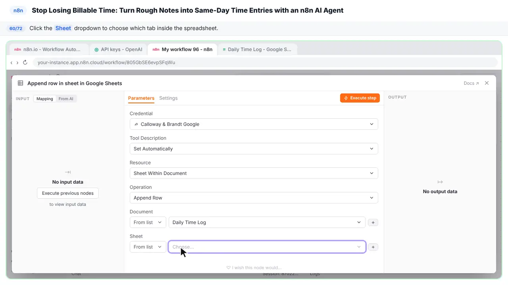This screenshot has height=285, width=508.
Task: Click Execute previous nodes button
Action: (68, 193)
